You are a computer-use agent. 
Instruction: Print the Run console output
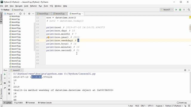pos(9,90)
